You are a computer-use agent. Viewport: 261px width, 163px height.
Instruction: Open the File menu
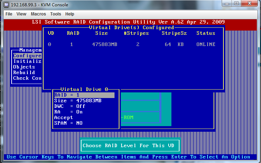pos(9,14)
